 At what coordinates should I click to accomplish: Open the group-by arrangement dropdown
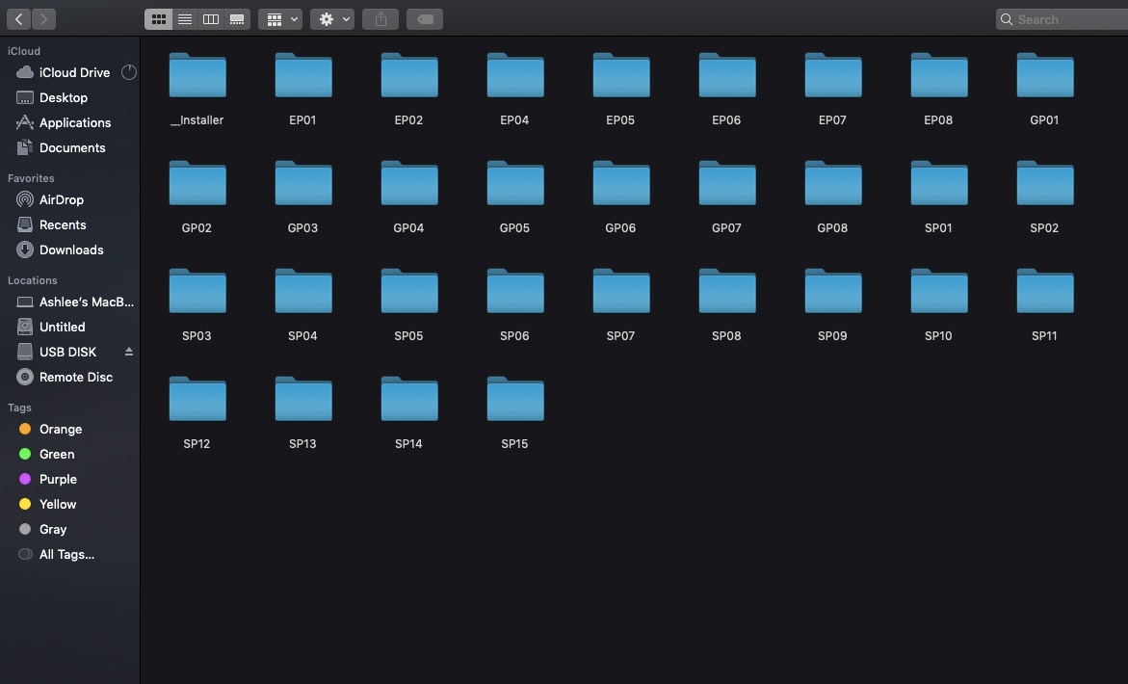click(280, 19)
